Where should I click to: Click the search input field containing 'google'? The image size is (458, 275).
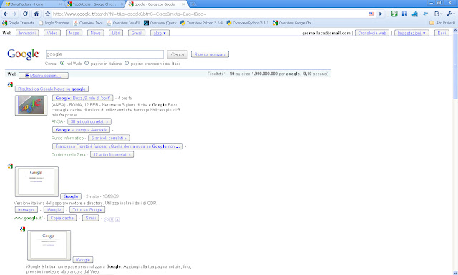click(x=104, y=54)
